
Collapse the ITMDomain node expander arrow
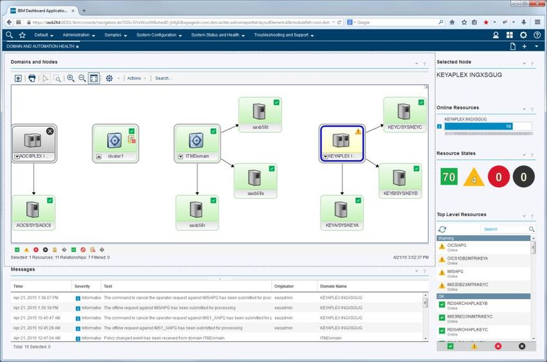coord(180,157)
